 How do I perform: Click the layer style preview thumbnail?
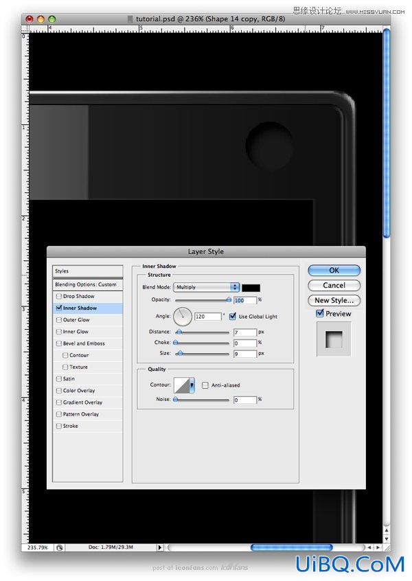tap(334, 339)
